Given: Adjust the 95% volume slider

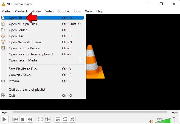Looking at the screenshot, I should pyautogui.click(x=165, y=120).
